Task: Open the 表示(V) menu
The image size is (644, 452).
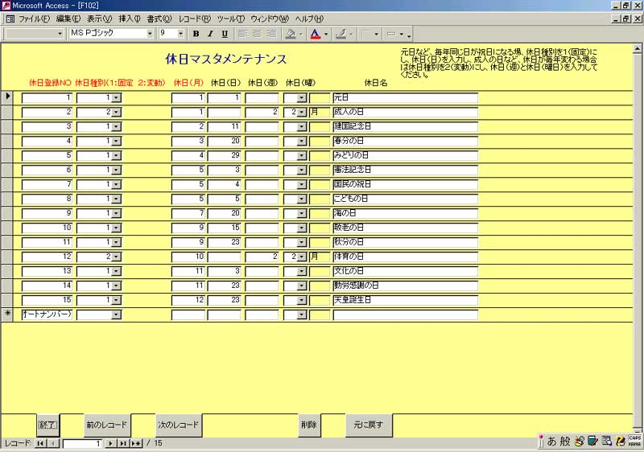Action: coord(99,18)
